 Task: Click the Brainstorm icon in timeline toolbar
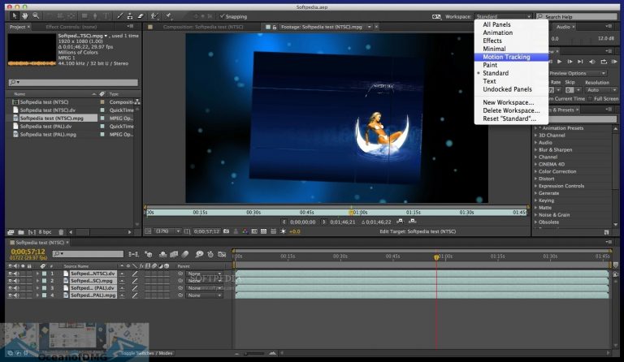click(199, 254)
